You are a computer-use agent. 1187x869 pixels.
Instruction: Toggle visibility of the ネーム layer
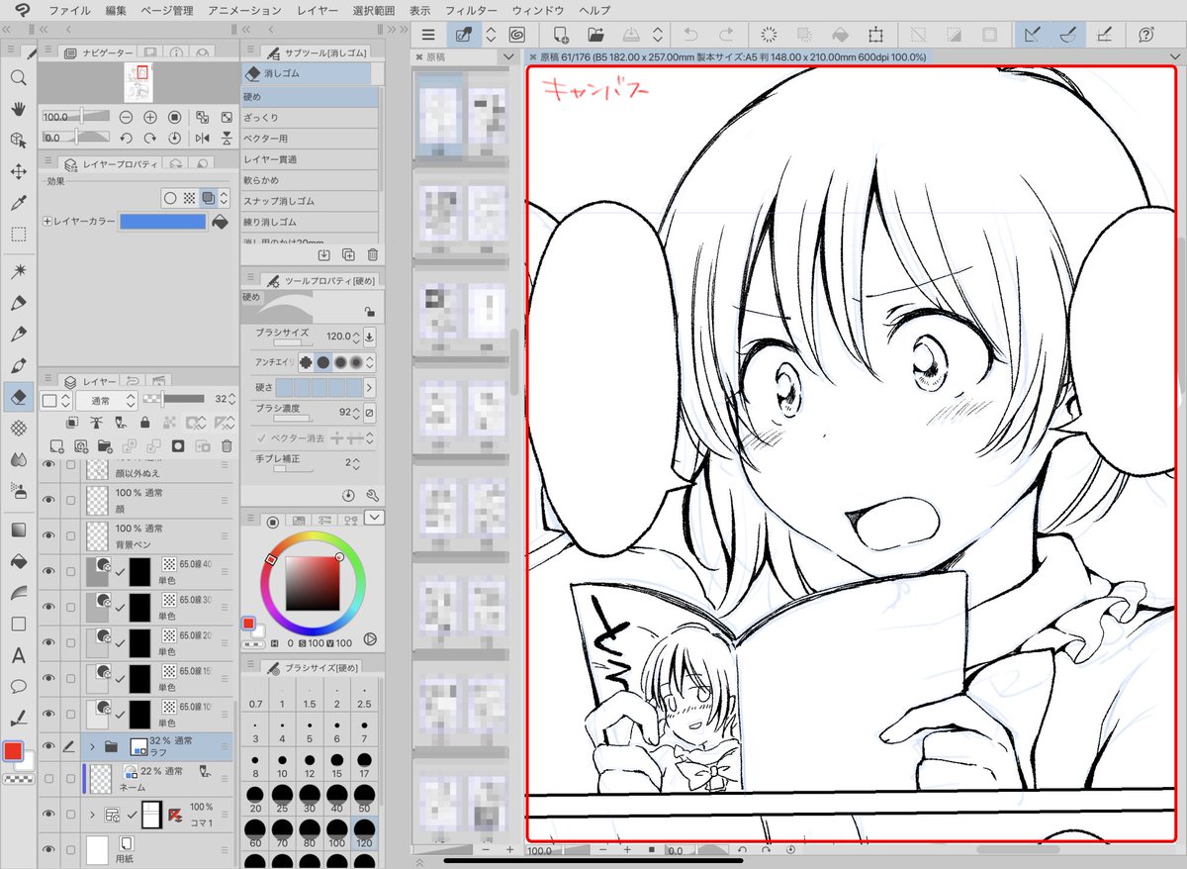49,777
